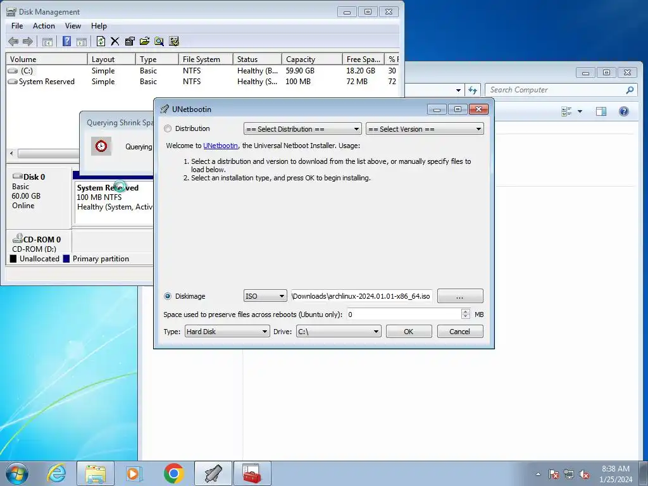Select the Diskimage radio button
The width and height of the screenshot is (648, 486).
point(168,296)
